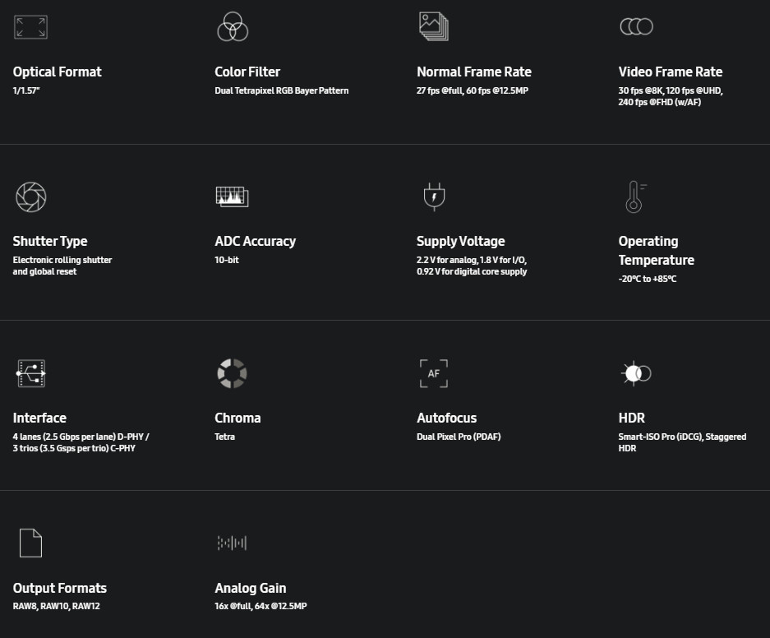This screenshot has height=638, width=770.
Task: Click the Video Frame Rate heading
Action: 671,72
